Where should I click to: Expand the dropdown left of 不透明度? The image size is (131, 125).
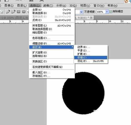pos(81,12)
